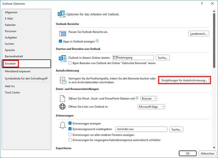Click the Outlook-Bereiche section heading
Screen dimensions: 218x158
coord(68,24)
